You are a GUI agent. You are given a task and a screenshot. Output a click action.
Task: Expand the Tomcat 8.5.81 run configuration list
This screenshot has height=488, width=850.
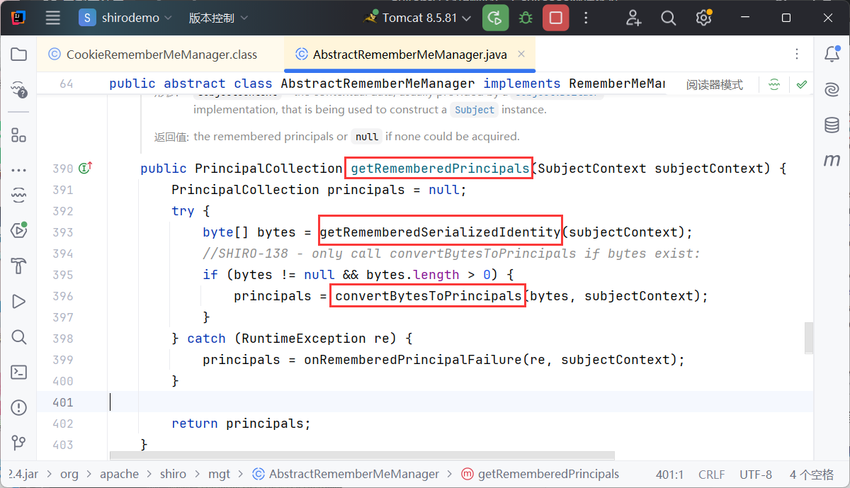coord(419,18)
